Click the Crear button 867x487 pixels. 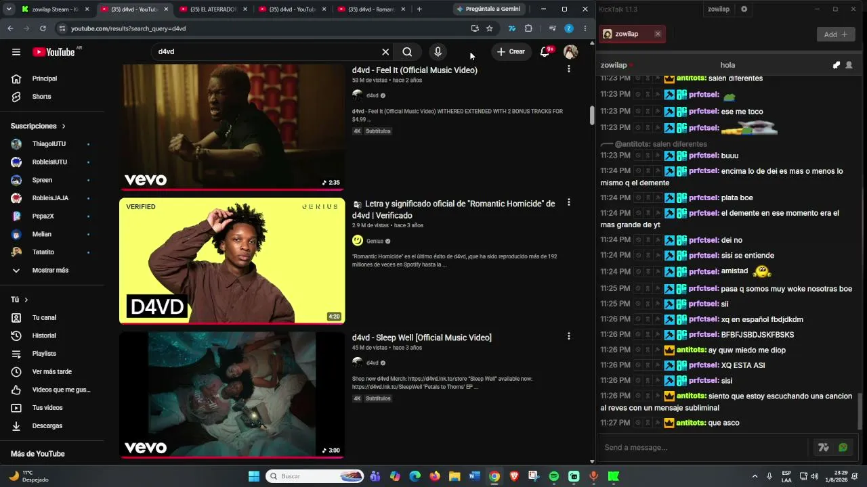(x=511, y=52)
